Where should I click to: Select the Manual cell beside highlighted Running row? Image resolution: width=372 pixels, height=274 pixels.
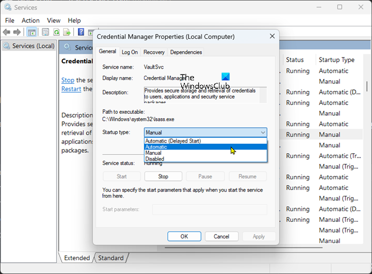tap(329, 135)
